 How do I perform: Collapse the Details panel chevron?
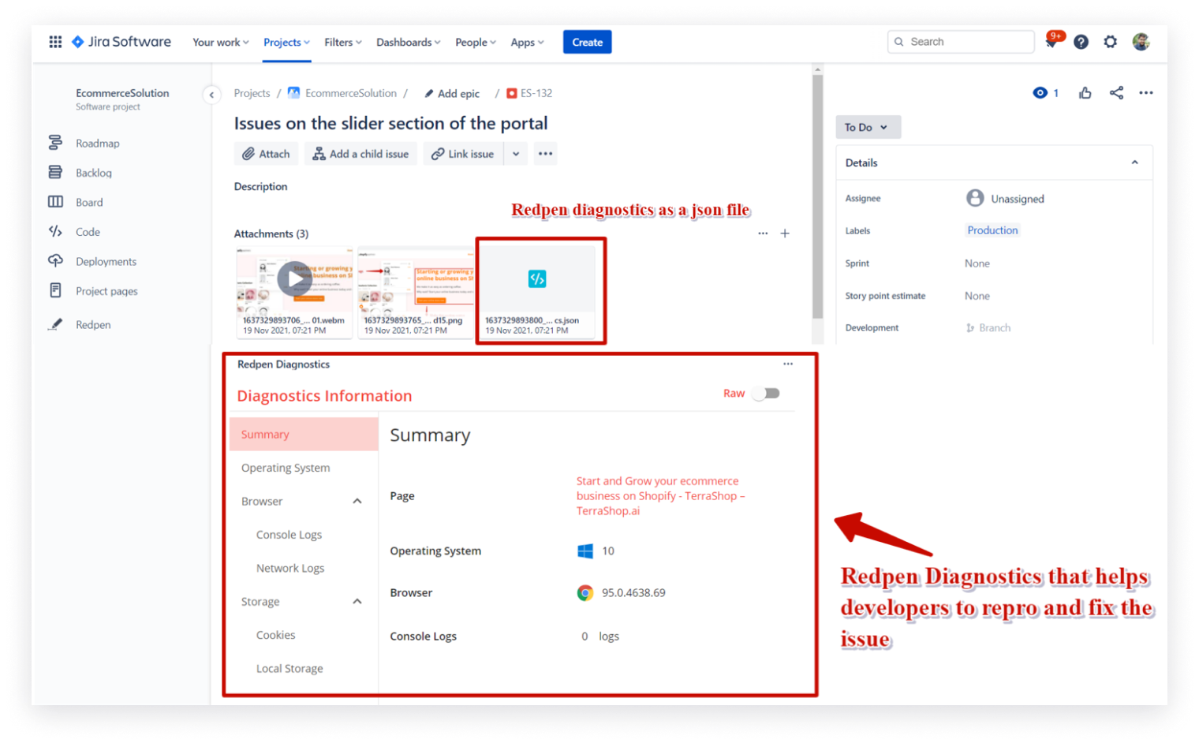(x=1135, y=162)
